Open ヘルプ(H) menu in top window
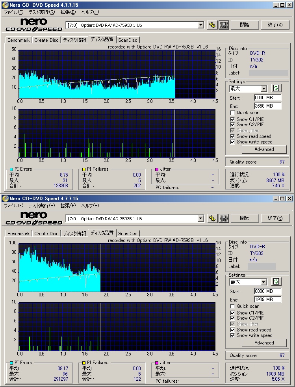 (x=90, y=12)
